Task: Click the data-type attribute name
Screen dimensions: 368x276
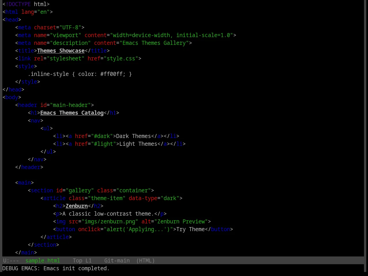Action: coord(143,198)
